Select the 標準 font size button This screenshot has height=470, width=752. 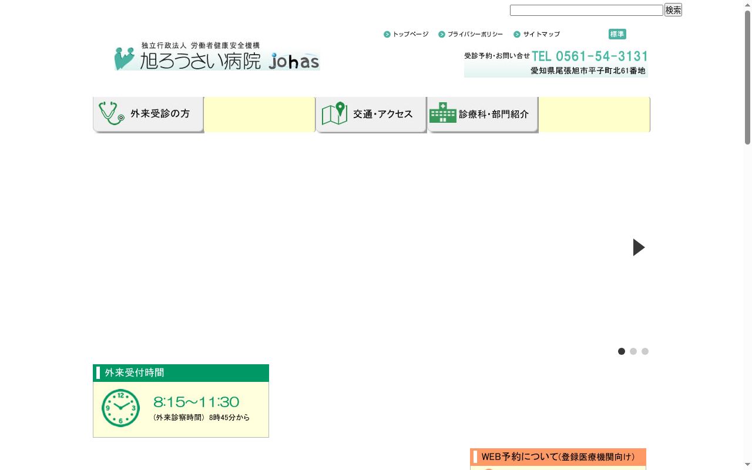coord(617,34)
